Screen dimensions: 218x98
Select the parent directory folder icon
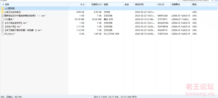[x=2, y=8]
